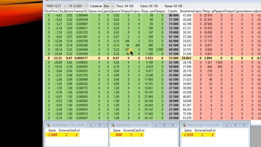Select the 30 000 strike cell
This screenshot has width=261, height=147.
click(x=173, y=101)
